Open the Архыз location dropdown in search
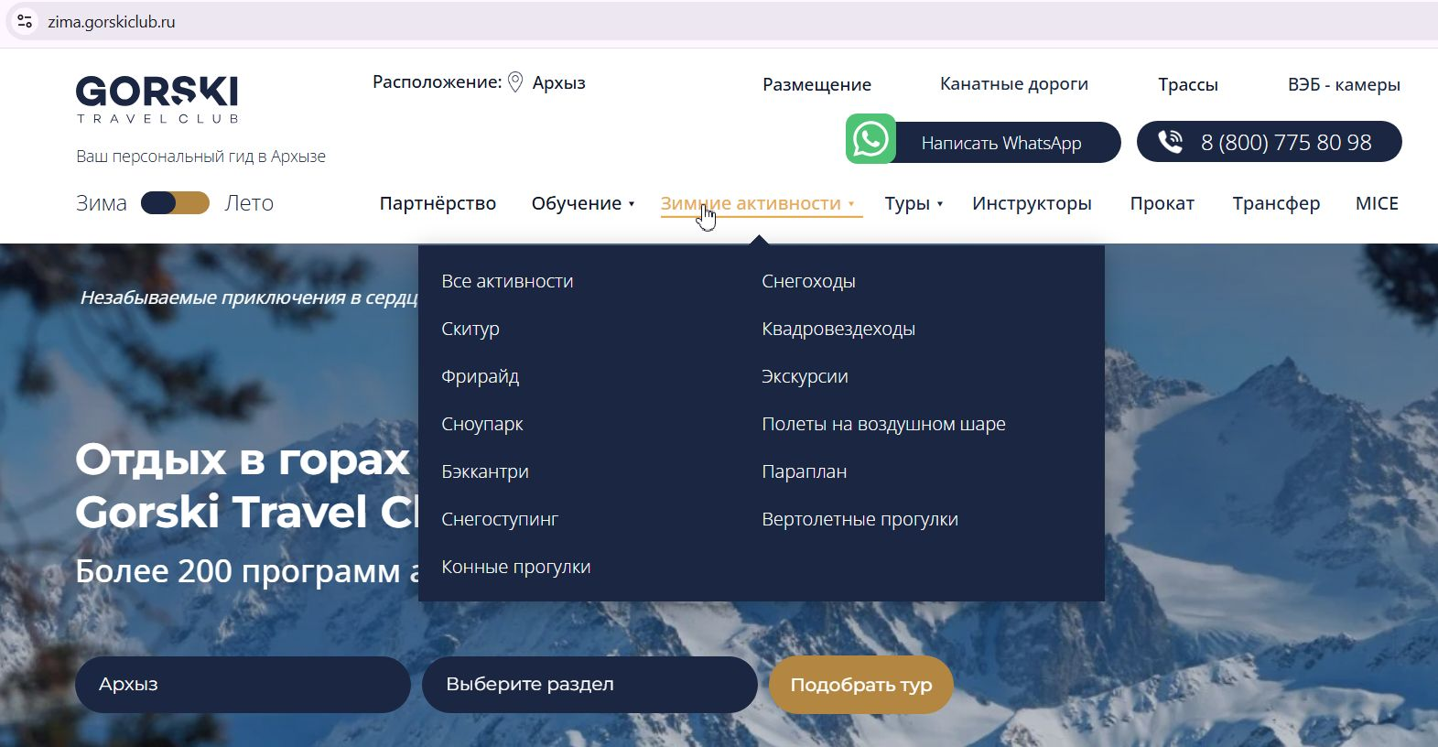This screenshot has width=1438, height=747. (x=243, y=685)
